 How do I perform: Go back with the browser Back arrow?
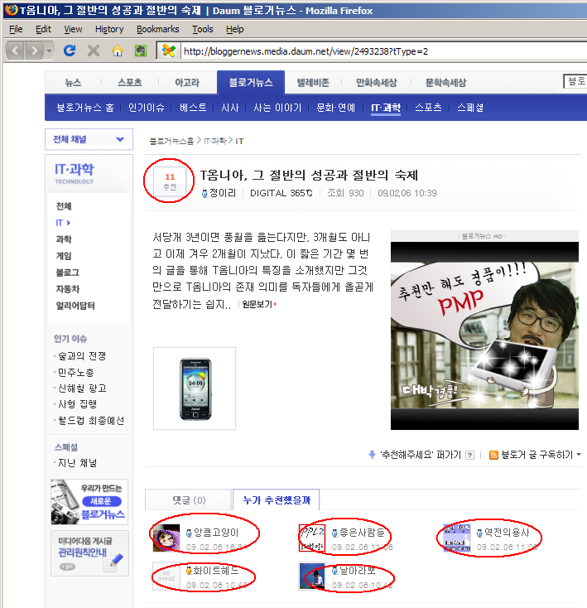(16, 51)
